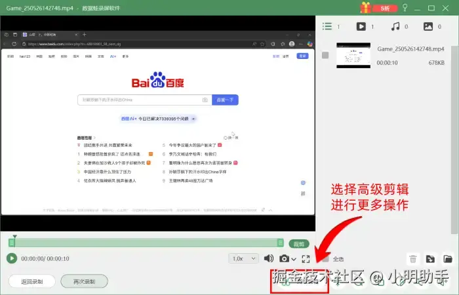The width and height of the screenshot is (459, 295).
Task: Open thumbnail of Game_250526142748.mp4 recording
Action: [353, 55]
